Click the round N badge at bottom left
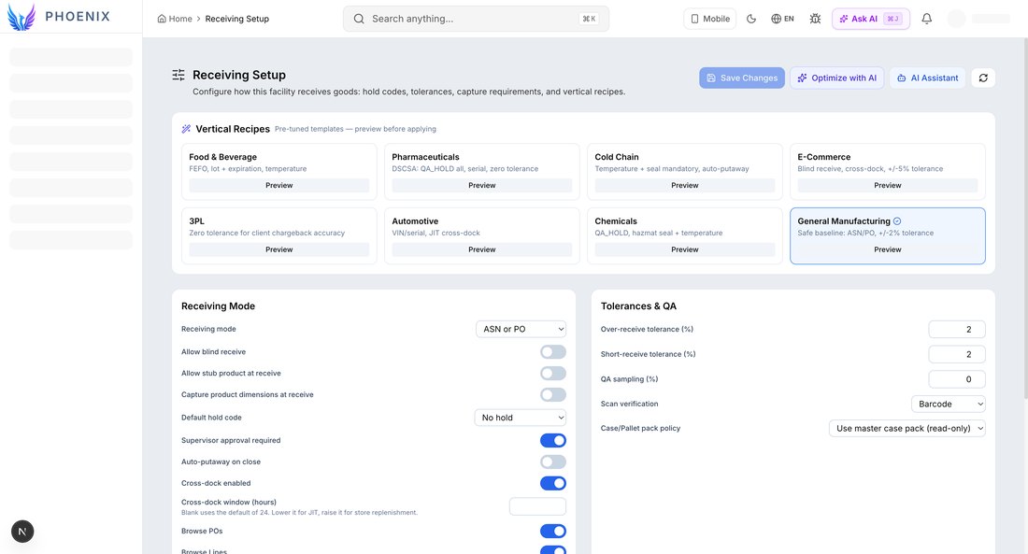The height and width of the screenshot is (554, 1028). click(22, 531)
